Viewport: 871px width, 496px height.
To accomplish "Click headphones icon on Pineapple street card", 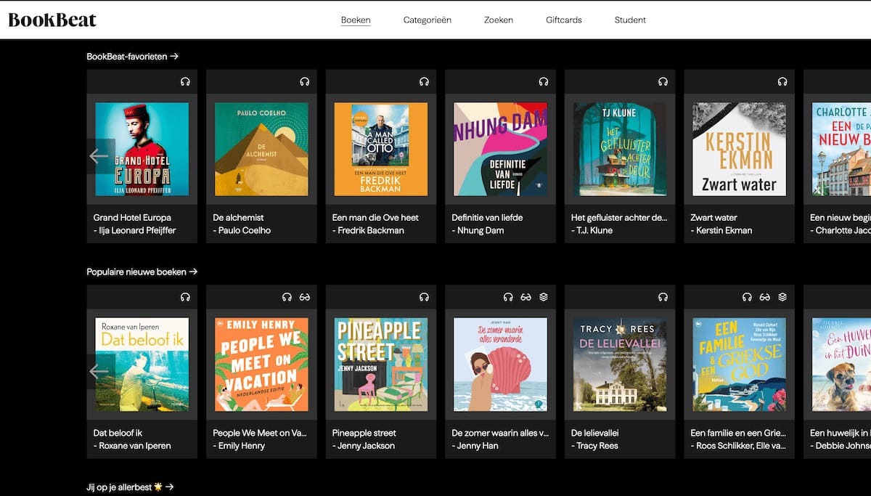I will pyautogui.click(x=424, y=297).
